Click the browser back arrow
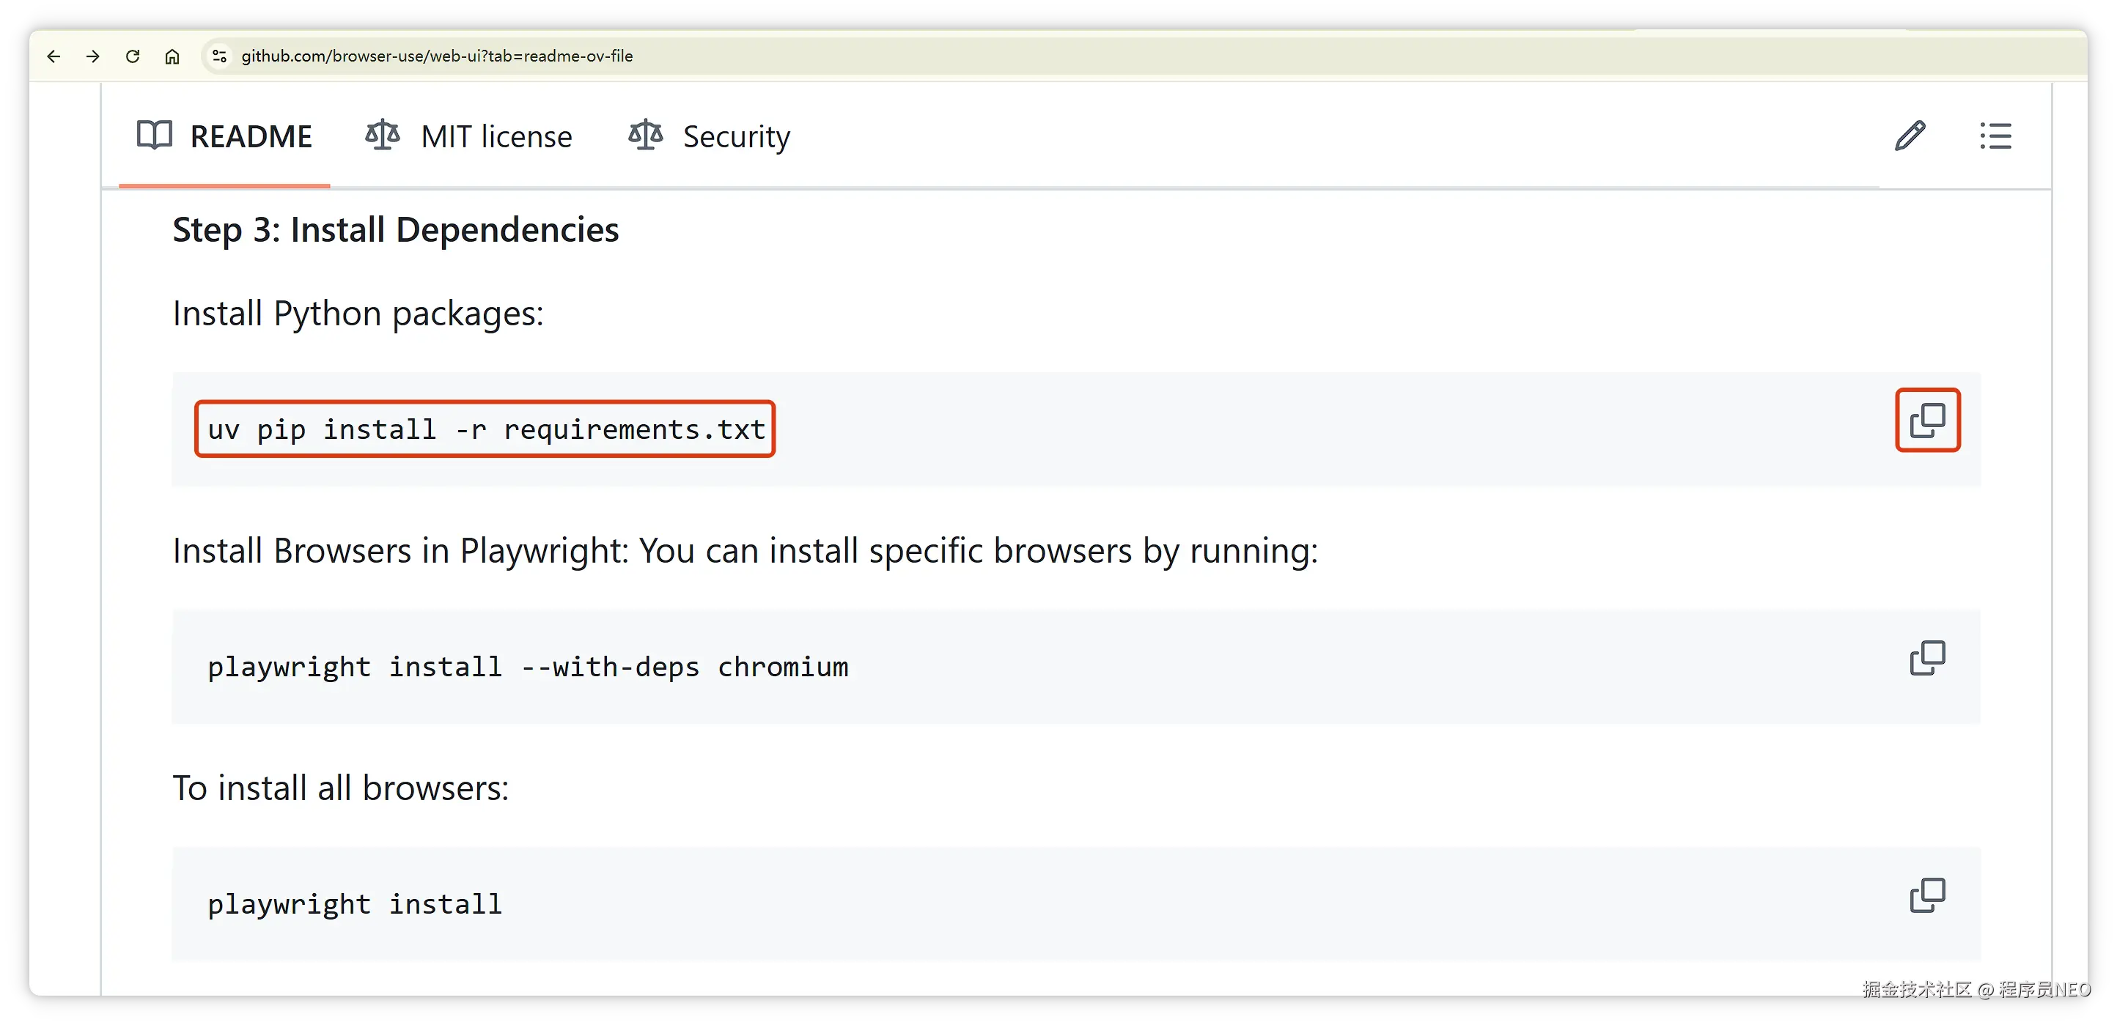The width and height of the screenshot is (2117, 1025). click(x=54, y=56)
